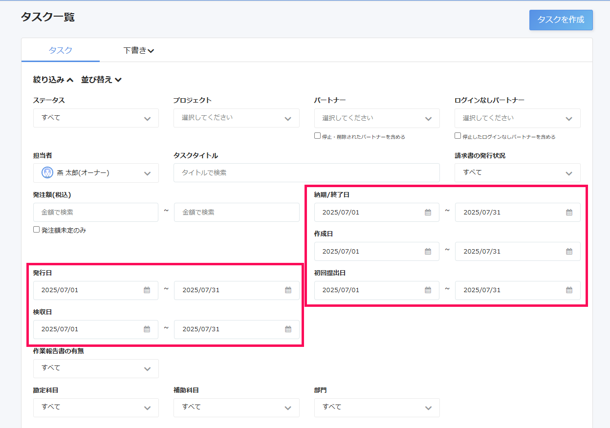
Task: Open the 下書き tab menu
Action: 139,50
